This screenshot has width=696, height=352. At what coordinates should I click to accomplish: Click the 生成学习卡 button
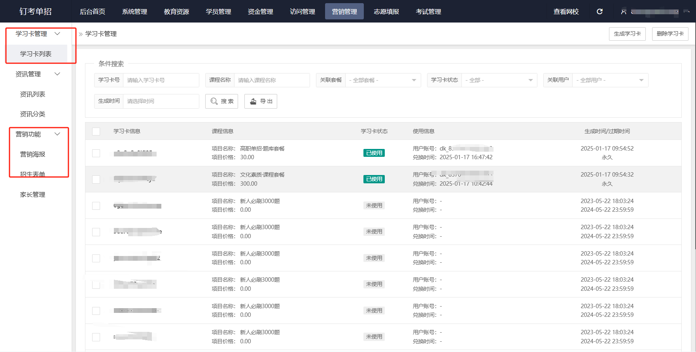pyautogui.click(x=627, y=34)
